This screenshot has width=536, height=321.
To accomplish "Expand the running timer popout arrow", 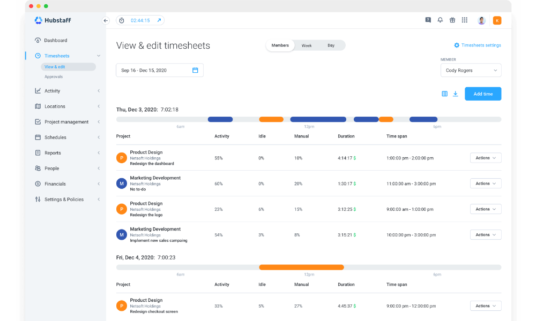I will (x=159, y=20).
